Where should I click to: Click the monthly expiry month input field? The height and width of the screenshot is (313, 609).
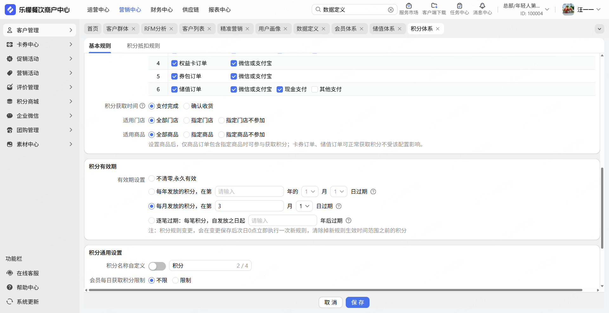click(x=249, y=206)
